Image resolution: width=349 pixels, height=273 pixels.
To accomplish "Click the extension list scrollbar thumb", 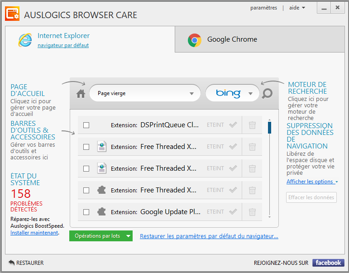I will pos(269,128).
